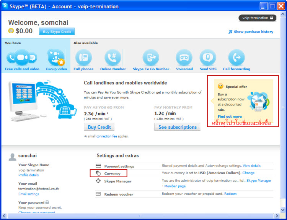Click the Currency coins icon

(x=98, y=173)
